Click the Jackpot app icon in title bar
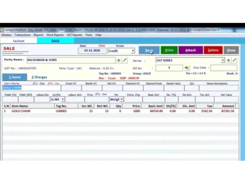 click(2, 30)
